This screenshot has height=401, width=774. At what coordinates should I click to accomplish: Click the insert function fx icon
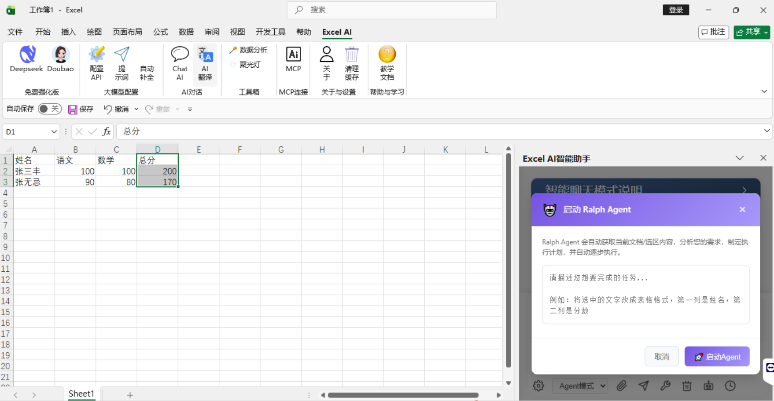[106, 131]
